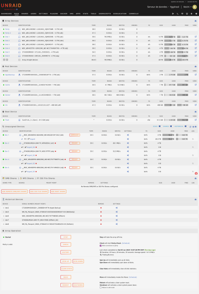Image resolution: width=199 pixels, height=294 pixels.
Task: Open the Plugins menu
Action: click(x=54, y=14)
